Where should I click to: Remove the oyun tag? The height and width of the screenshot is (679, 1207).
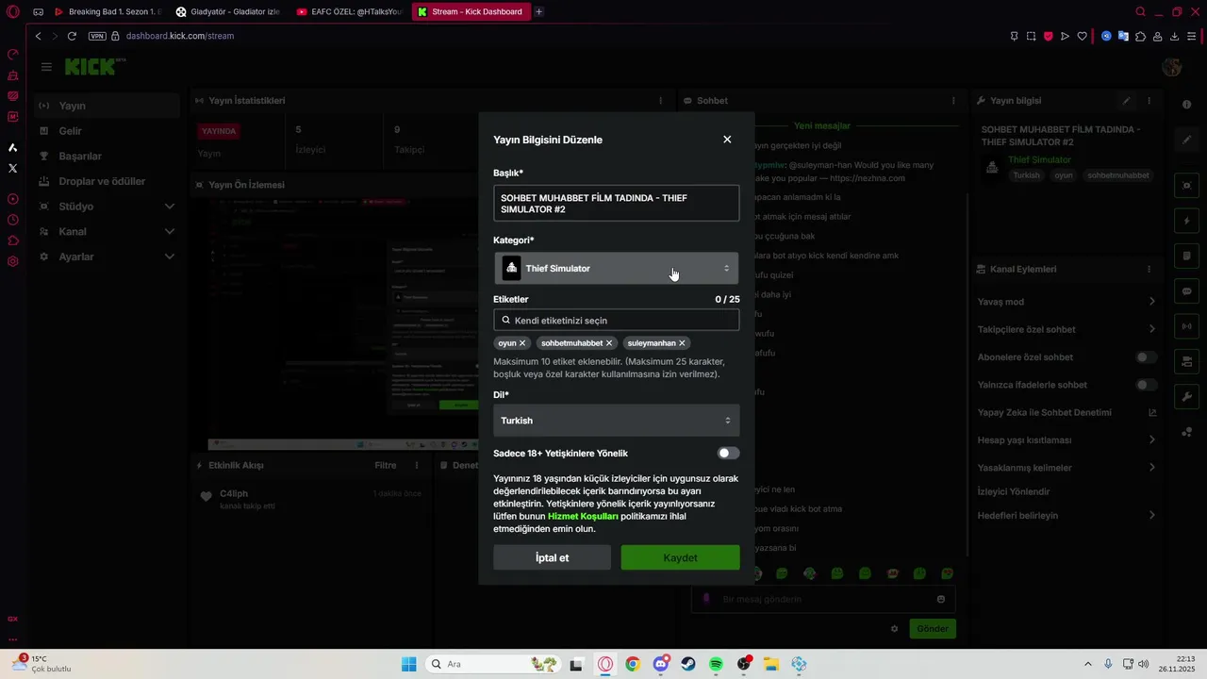(522, 343)
